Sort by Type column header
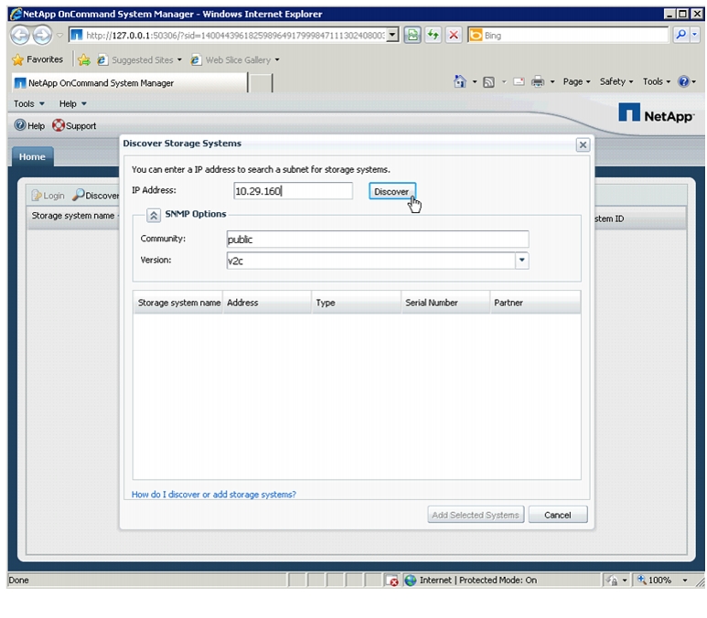This screenshot has width=707, height=618. click(356, 303)
